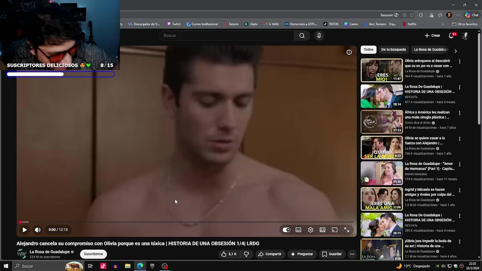Open Amor de Hermanas Part 1 thumbnail
This screenshot has width=482, height=271.
click(382, 173)
